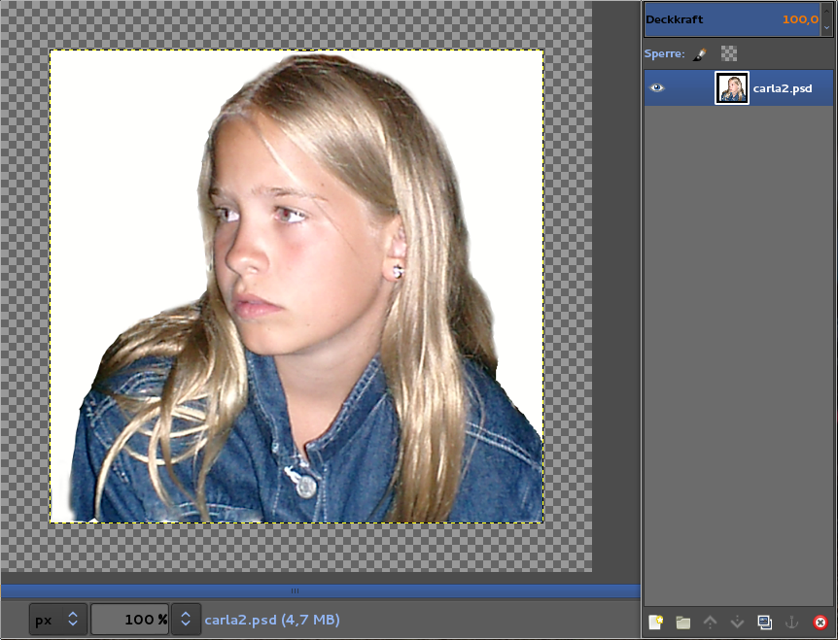This screenshot has width=838, height=640.
Task: Toggle the lock pixels brush icon
Action: click(702, 54)
